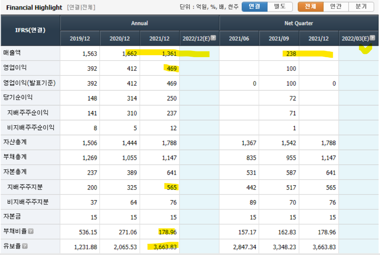This screenshot has height=255, width=380.
Task: Click the Annual group header
Action: pos(140,23)
